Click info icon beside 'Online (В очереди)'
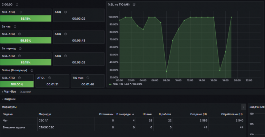This screenshot has height=137, width=265. click(32, 71)
